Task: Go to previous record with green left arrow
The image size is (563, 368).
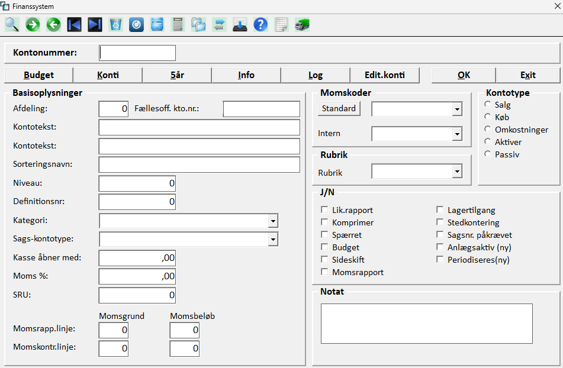Action: tap(53, 25)
